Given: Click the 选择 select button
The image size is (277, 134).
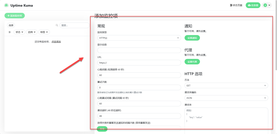Looking at the screenshot, I should 11,25.
